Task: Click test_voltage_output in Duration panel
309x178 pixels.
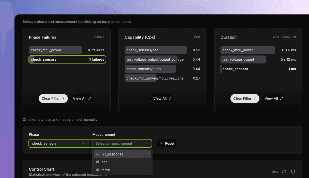Action: click(243, 59)
